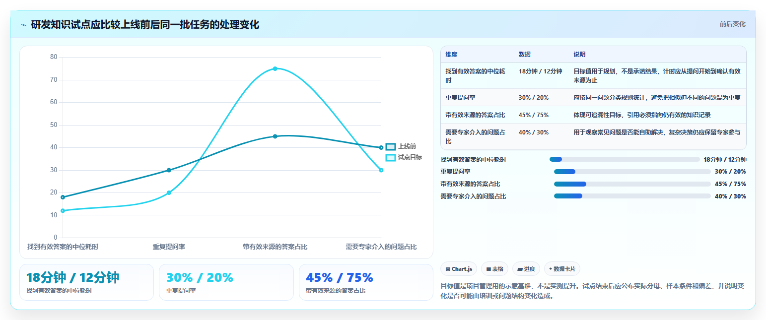Click the progress value 40% / 30%
766x320 pixels.
pyautogui.click(x=730, y=196)
